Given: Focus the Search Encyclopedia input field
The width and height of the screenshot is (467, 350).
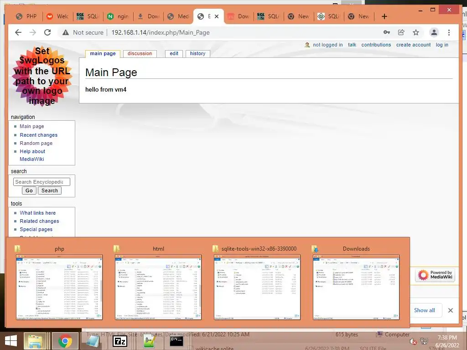Looking at the screenshot, I should (x=42, y=182).
